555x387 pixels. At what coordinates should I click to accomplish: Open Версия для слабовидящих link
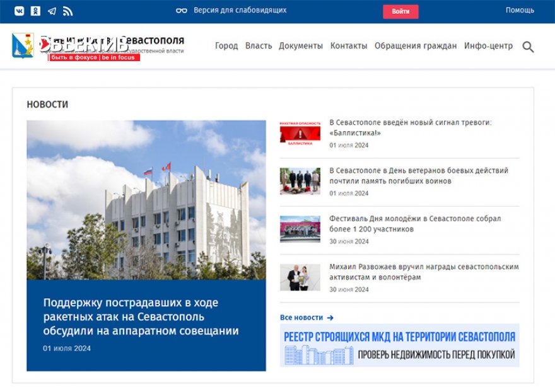[240, 10]
